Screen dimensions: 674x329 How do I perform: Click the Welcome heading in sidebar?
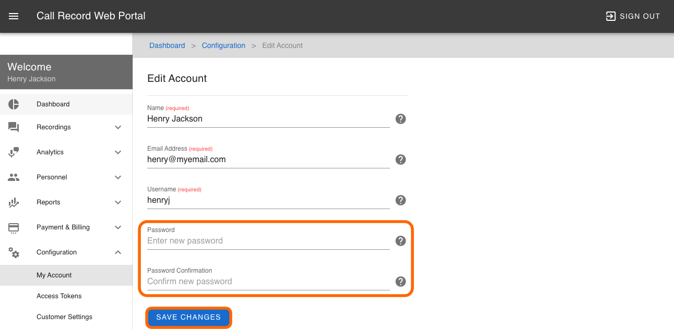tap(29, 67)
